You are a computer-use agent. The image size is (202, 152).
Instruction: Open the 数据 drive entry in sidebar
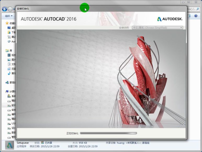point(11,133)
